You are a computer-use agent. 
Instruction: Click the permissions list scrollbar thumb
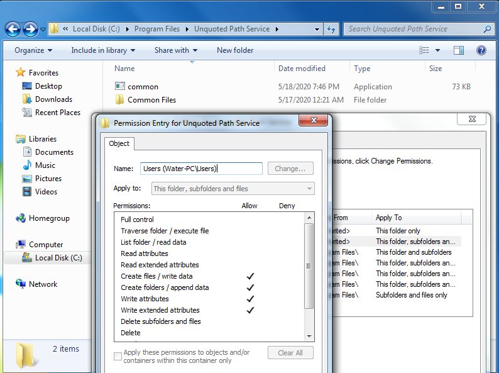coord(309,266)
